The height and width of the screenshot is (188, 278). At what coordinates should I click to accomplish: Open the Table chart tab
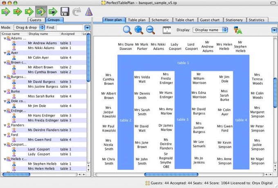pyautogui.click(x=184, y=20)
